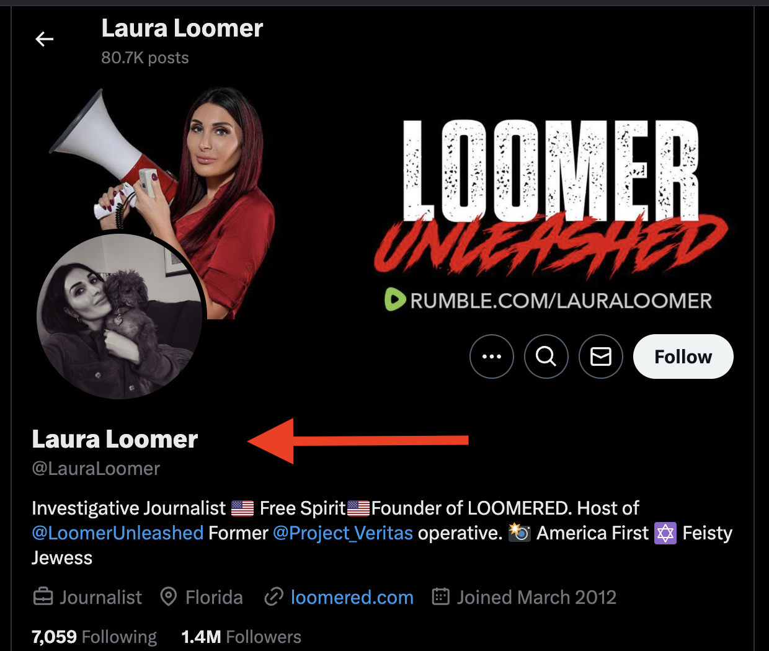This screenshot has width=769, height=651.
Task: Open the circular profile picture with dog
Action: coord(120,316)
